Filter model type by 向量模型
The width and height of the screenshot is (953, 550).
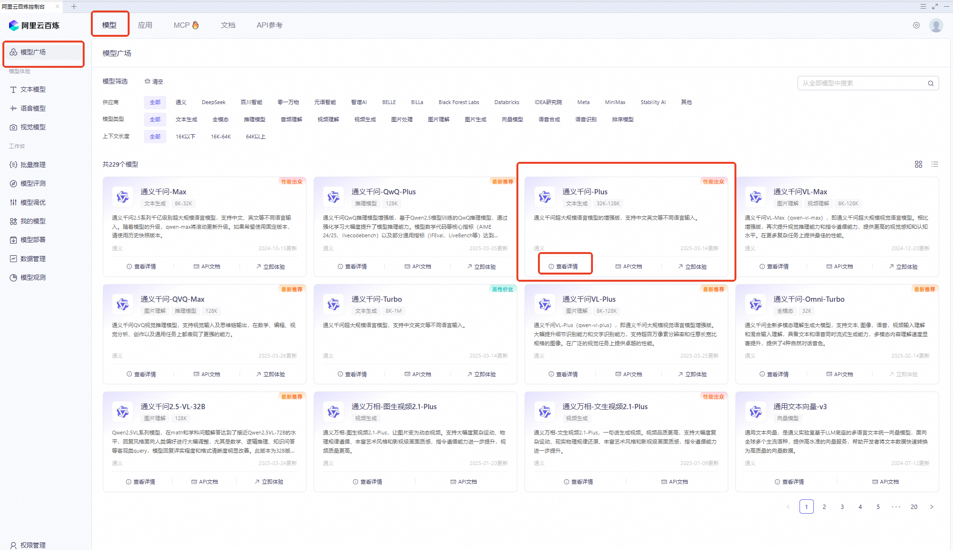click(512, 119)
